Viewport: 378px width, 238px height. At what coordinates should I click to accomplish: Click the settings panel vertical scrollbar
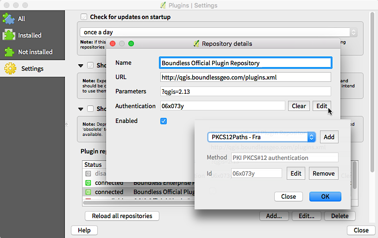pyautogui.click(x=372, y=92)
